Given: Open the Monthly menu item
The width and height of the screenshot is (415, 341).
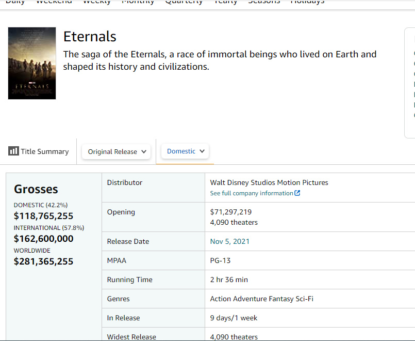Looking at the screenshot, I should (x=138, y=2).
